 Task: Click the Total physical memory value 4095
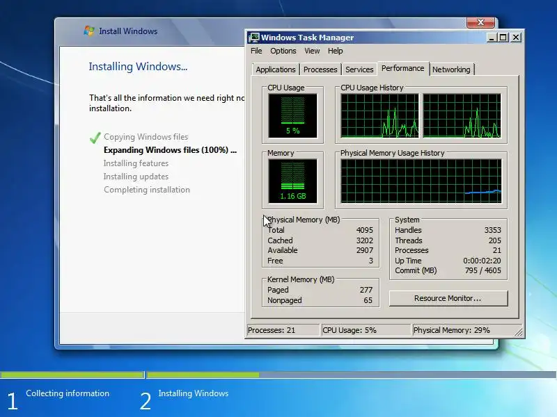(x=364, y=230)
